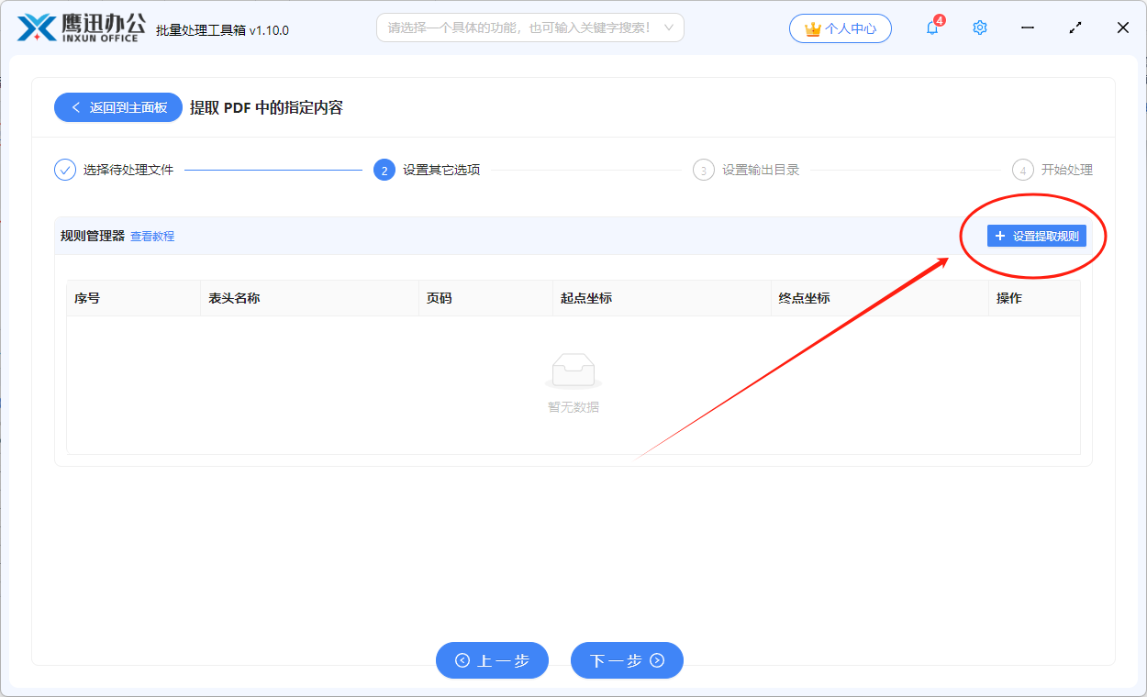Open the settings gear icon
Viewport: 1147px width, 697px height.
coord(979,28)
